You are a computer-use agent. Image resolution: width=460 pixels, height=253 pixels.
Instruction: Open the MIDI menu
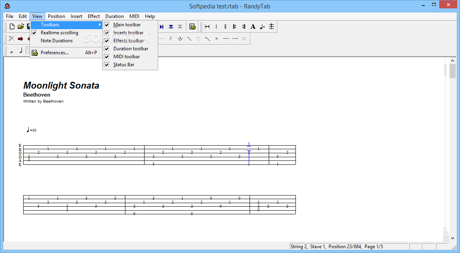[134, 16]
